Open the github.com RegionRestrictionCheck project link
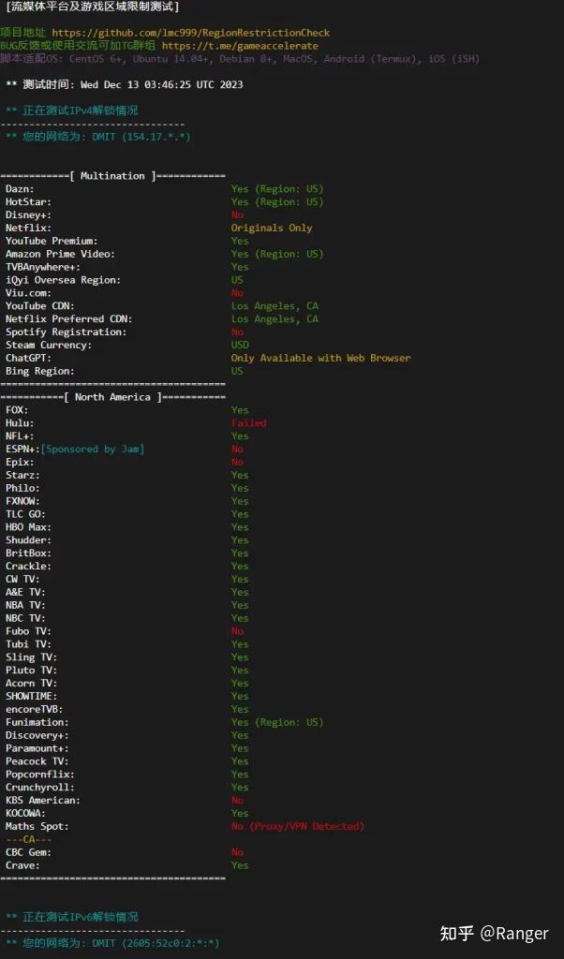 point(190,33)
